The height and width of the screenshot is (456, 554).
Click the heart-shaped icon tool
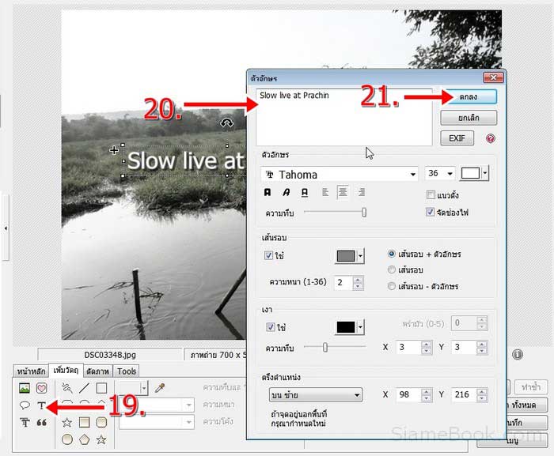41,388
